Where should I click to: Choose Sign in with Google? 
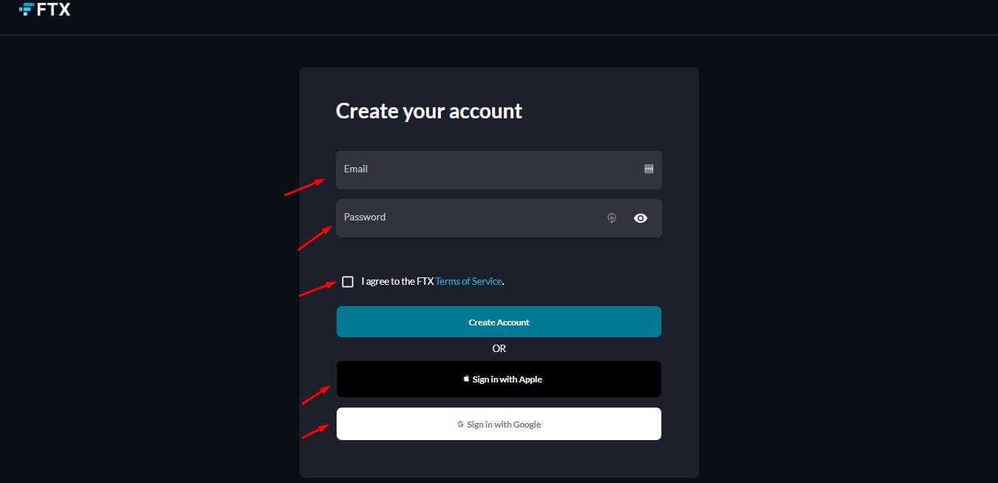pyautogui.click(x=499, y=424)
